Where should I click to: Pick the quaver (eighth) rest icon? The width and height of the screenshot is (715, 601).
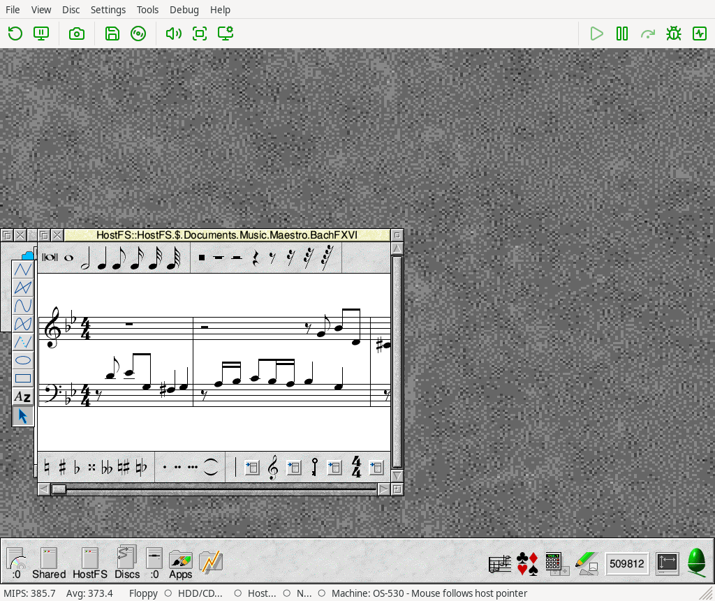click(x=272, y=258)
